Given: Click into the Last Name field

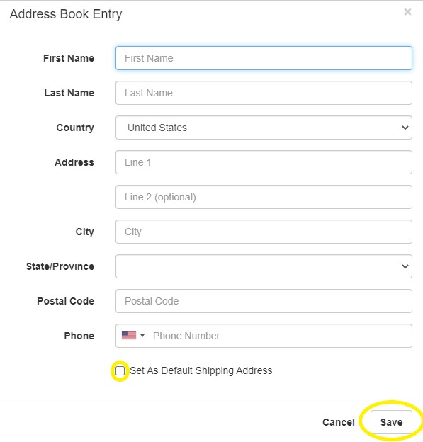Looking at the screenshot, I should tap(264, 93).
